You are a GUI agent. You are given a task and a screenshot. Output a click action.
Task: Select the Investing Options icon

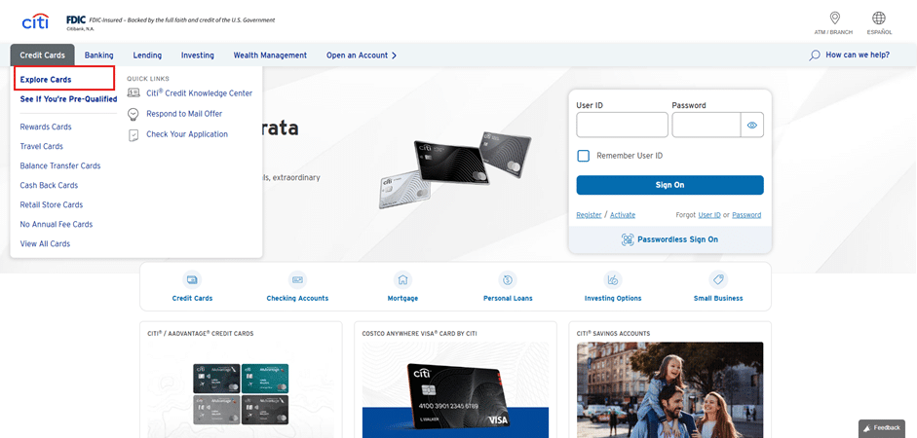click(x=613, y=279)
